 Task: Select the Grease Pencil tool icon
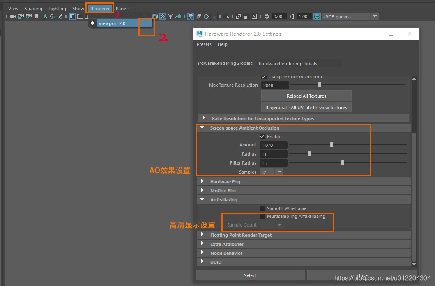tap(60, 17)
